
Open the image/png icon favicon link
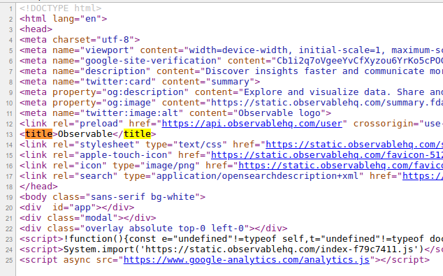point(341,166)
